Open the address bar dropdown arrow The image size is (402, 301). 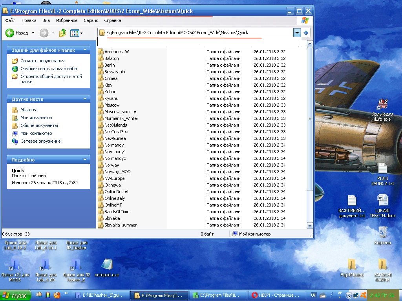pos(297,33)
